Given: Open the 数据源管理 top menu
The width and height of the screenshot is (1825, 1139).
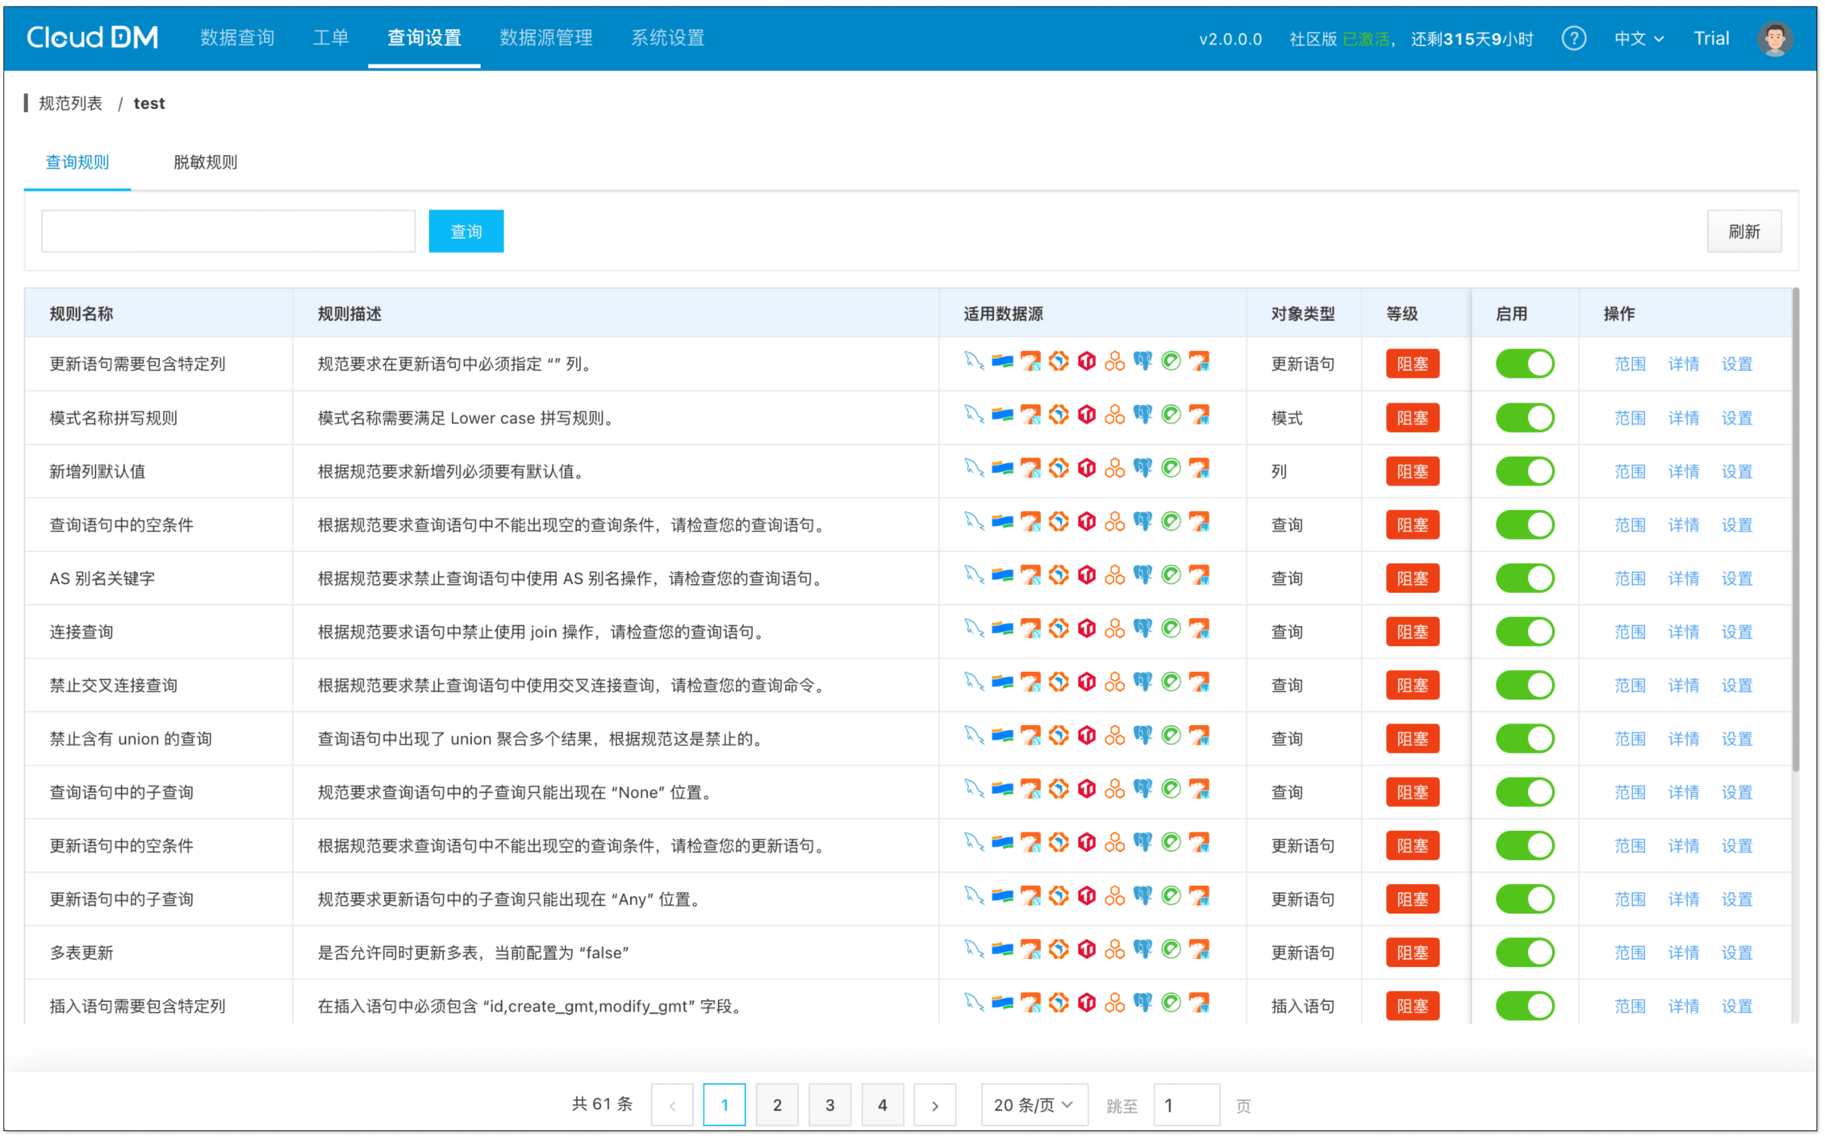Looking at the screenshot, I should pyautogui.click(x=546, y=38).
